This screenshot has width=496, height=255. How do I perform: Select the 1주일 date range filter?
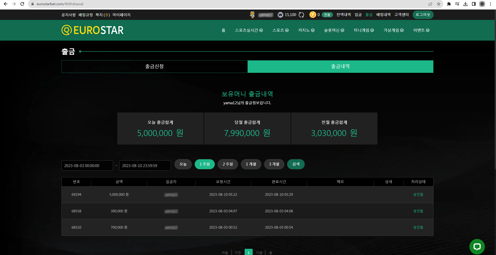click(x=205, y=164)
